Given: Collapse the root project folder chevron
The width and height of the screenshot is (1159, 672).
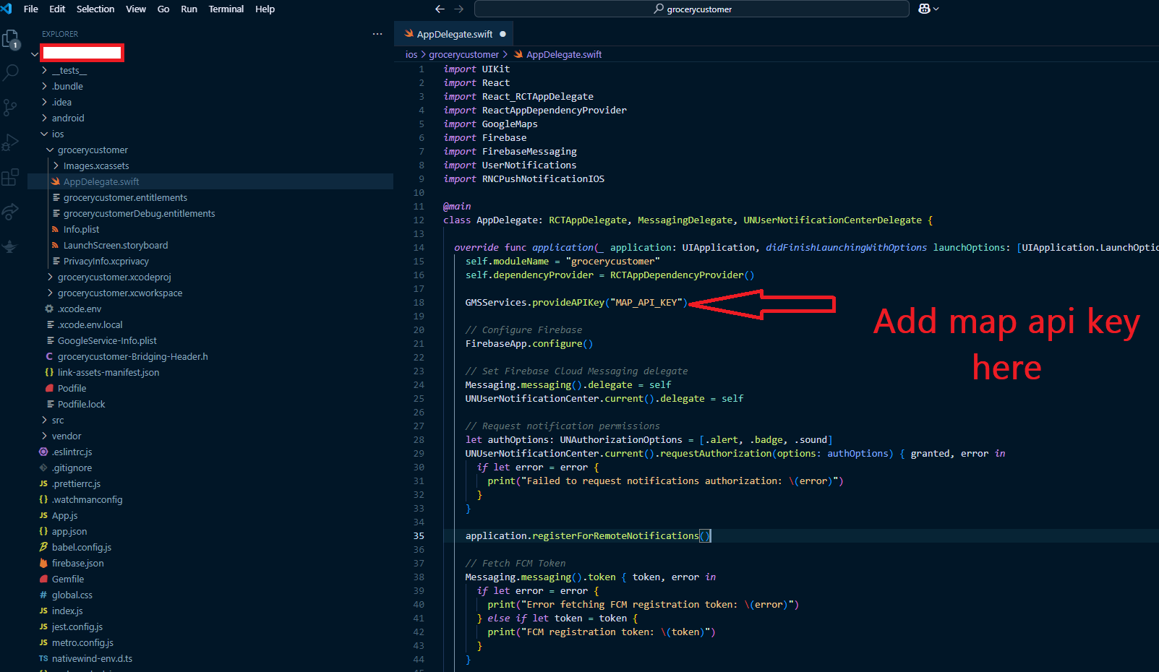Looking at the screenshot, I should [34, 54].
